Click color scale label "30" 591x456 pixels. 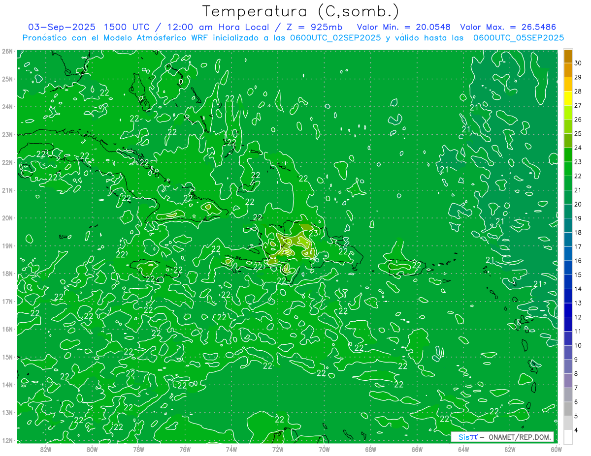578,63
